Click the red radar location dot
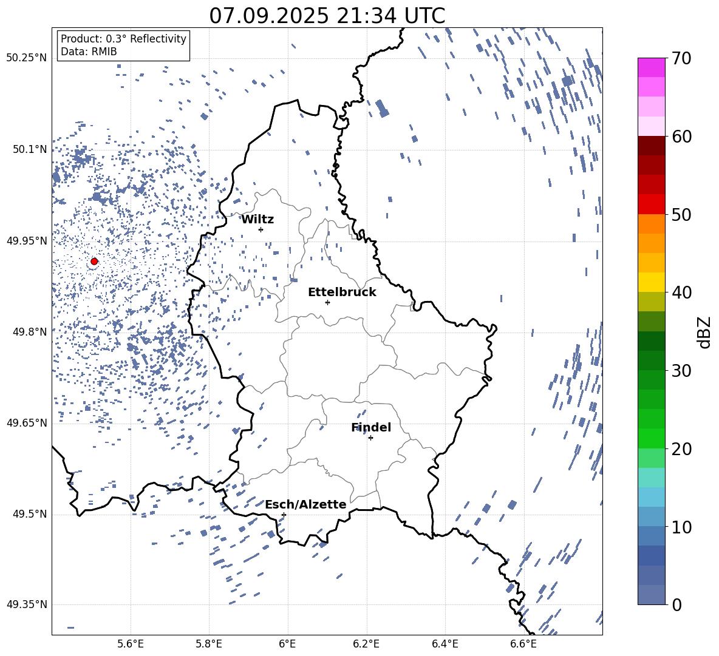Screen dimensions: 719x656 94,261
